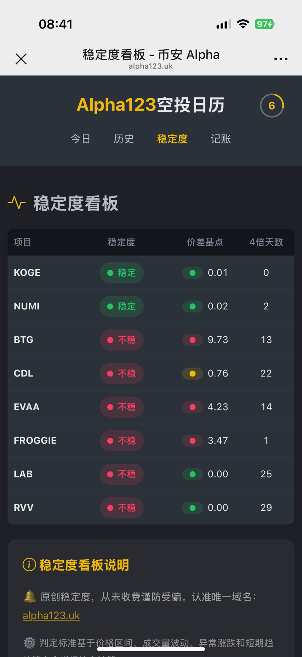Tap the Alpha123空投日历 site title
The height and width of the screenshot is (657, 302).
pos(151,105)
